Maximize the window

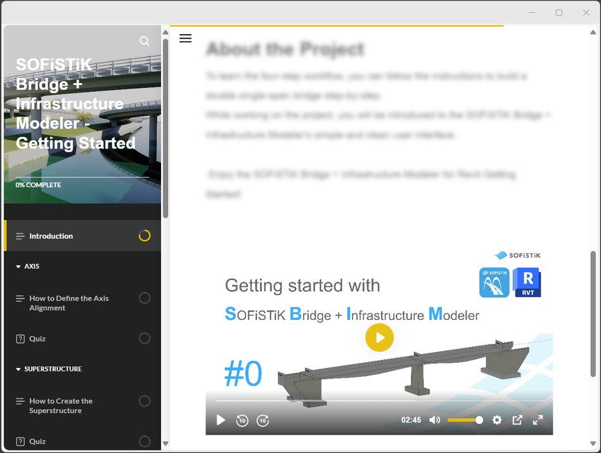[559, 13]
